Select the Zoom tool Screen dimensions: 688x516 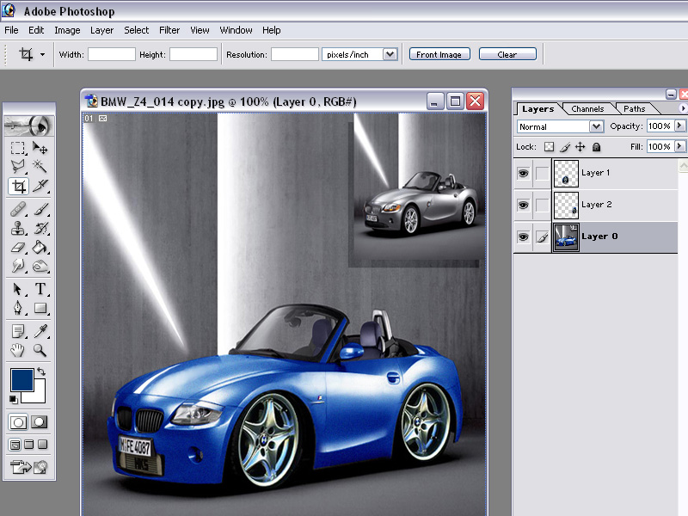[40, 350]
